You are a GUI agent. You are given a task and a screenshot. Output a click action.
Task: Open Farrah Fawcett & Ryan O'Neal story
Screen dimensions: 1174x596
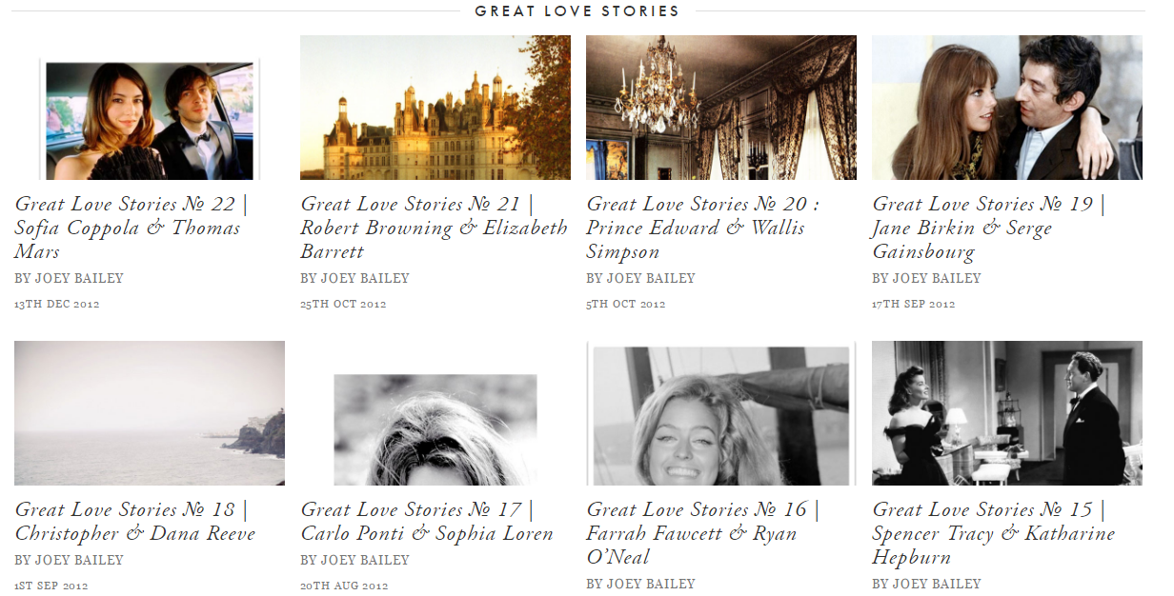point(703,533)
